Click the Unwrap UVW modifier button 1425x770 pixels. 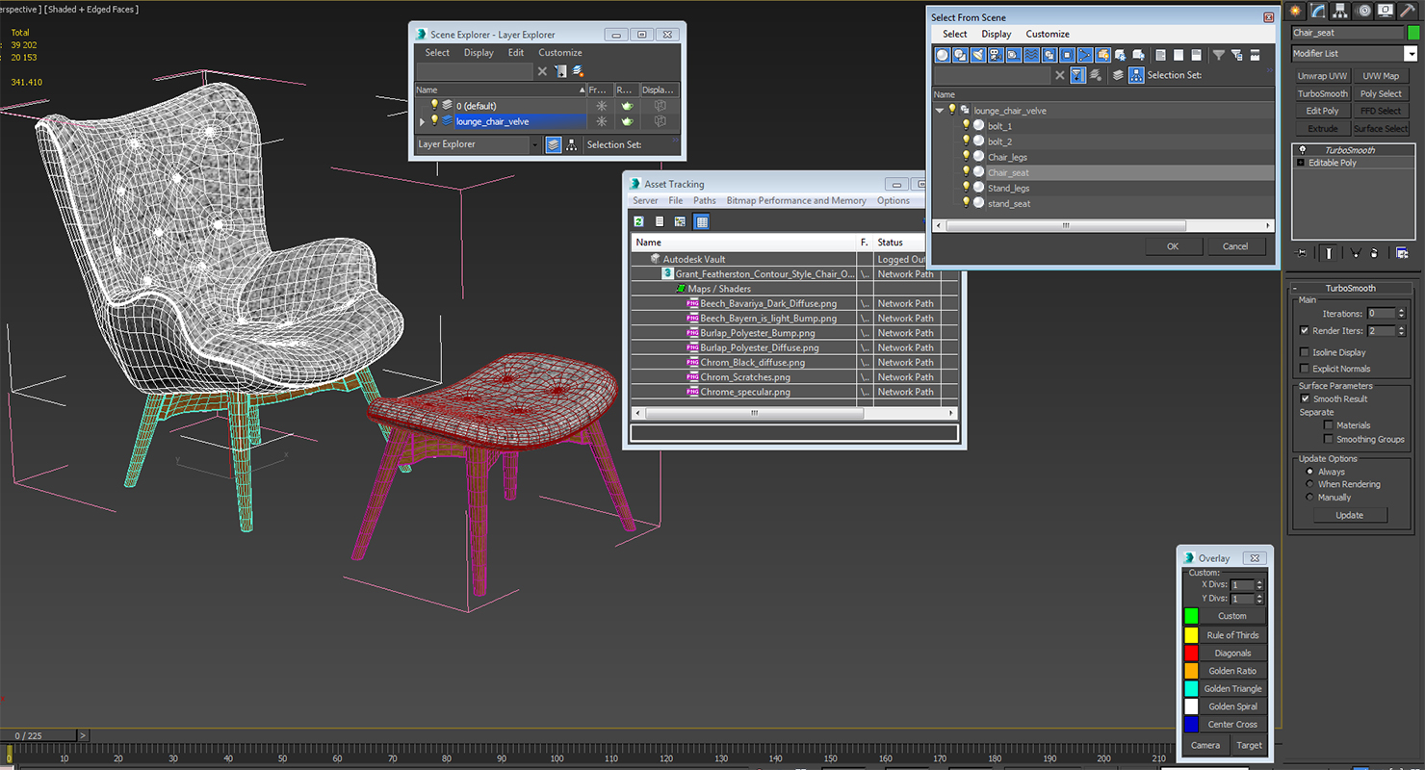(1322, 76)
